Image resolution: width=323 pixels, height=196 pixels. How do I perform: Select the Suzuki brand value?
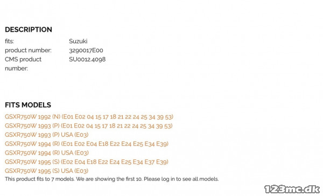78,41
